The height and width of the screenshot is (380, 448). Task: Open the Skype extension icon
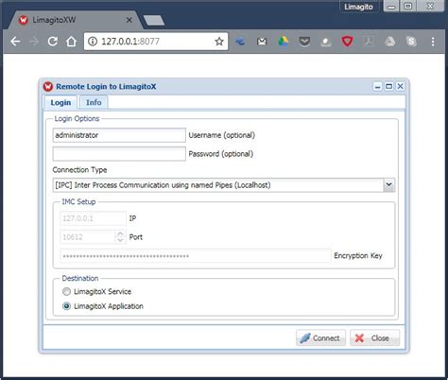(411, 42)
